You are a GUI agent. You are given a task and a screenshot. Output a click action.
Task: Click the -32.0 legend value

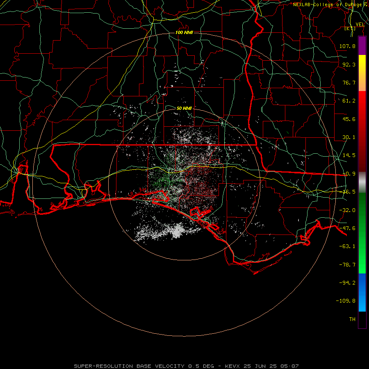347,210
